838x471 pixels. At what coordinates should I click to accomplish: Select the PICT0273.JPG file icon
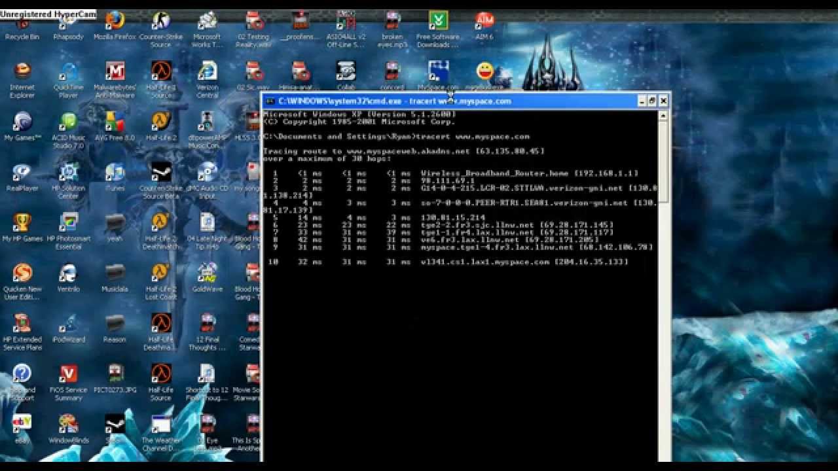click(x=115, y=379)
